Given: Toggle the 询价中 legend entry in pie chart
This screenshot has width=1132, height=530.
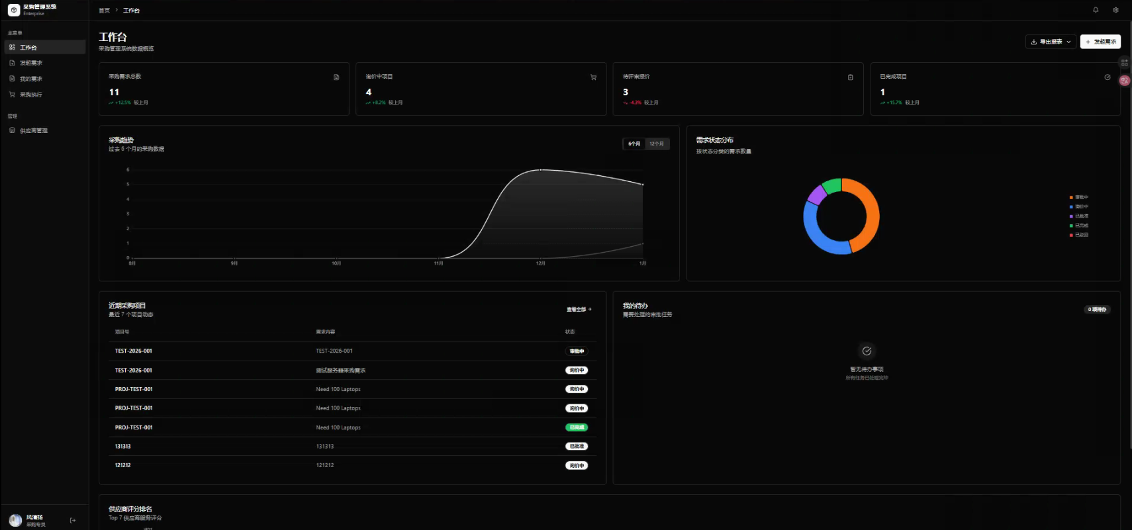Looking at the screenshot, I should 1079,206.
